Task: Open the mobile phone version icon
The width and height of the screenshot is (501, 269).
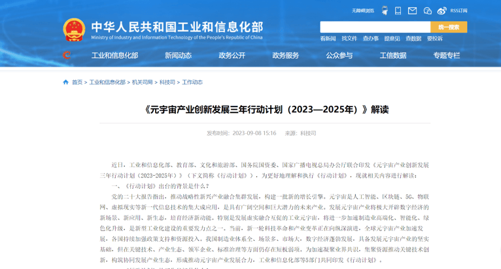Action: point(398,10)
